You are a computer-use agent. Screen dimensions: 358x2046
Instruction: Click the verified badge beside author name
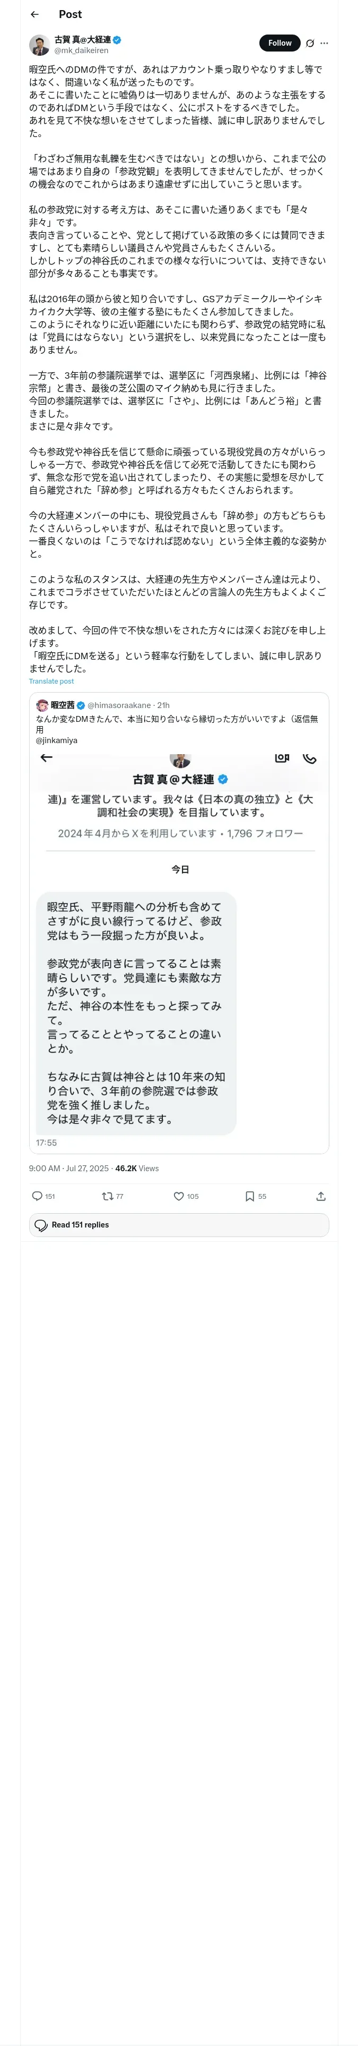tap(118, 39)
